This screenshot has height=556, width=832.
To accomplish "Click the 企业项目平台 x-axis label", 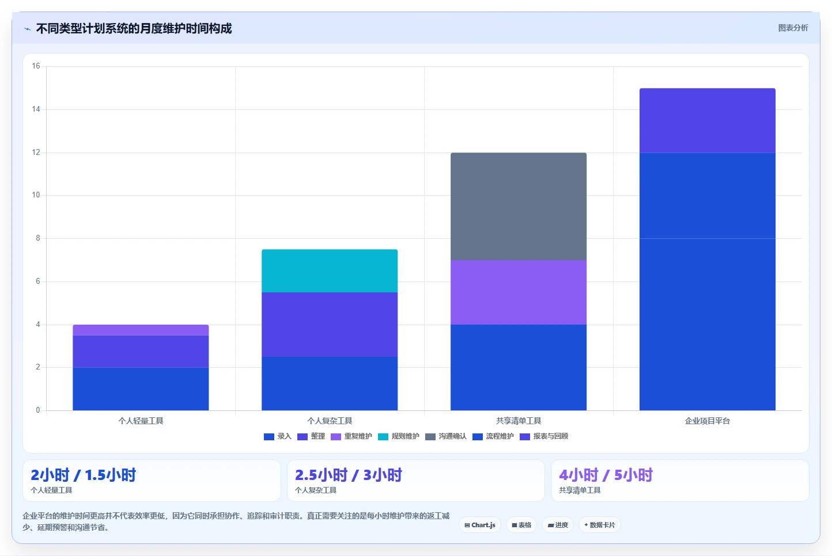I will [x=708, y=421].
